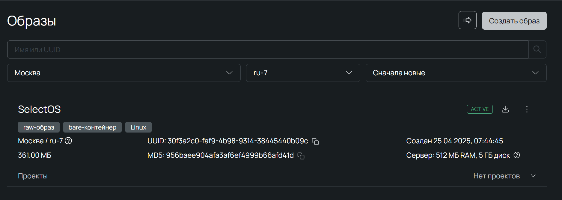Image resolution: width=562 pixels, height=200 pixels.
Task: Expand the Проекты section chevron
Action: pyautogui.click(x=533, y=176)
